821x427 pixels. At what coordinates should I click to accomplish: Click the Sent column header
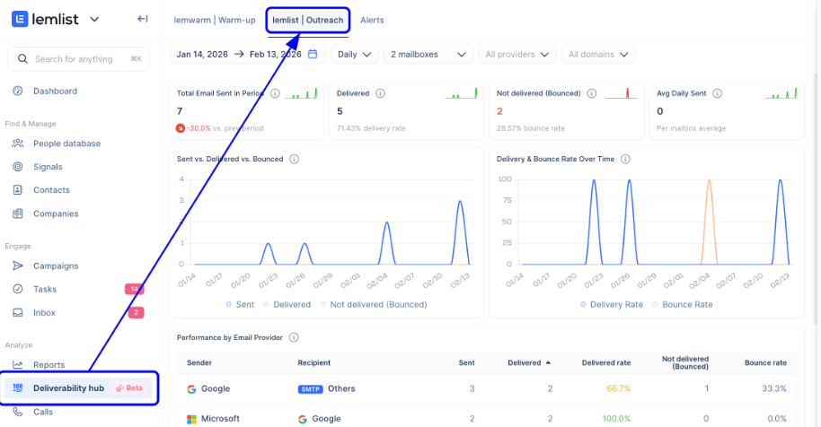[466, 362]
